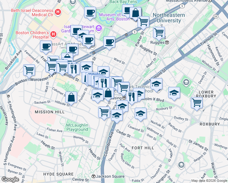Click the Boston Children's Hospital H icon
This screenshot has height=183, width=228.
click(53, 34)
